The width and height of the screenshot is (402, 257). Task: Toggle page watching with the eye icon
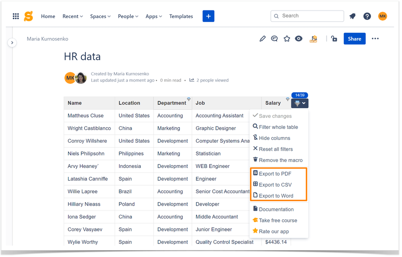click(298, 38)
